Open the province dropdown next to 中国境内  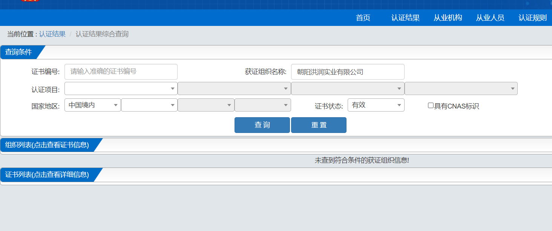tap(149, 105)
